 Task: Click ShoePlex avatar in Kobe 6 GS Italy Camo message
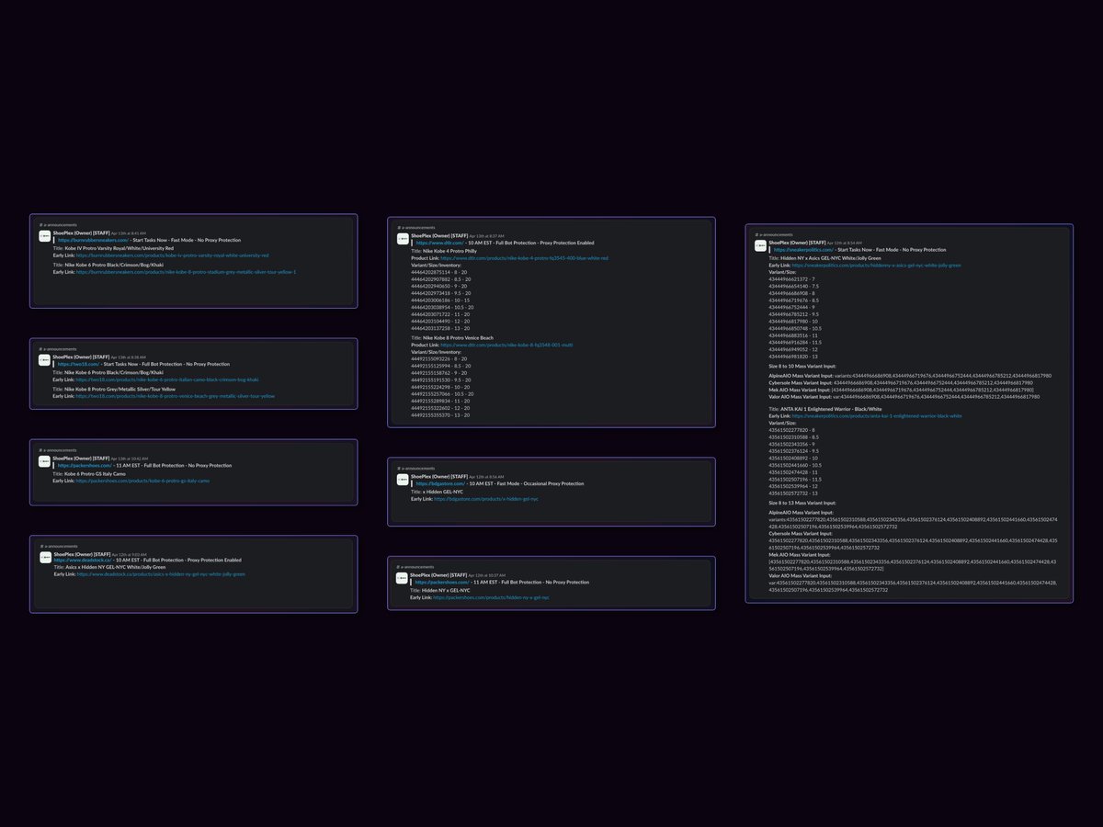[44, 461]
